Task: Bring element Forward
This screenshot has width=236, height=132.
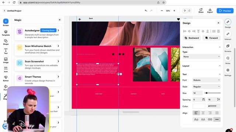Action: pos(211,38)
